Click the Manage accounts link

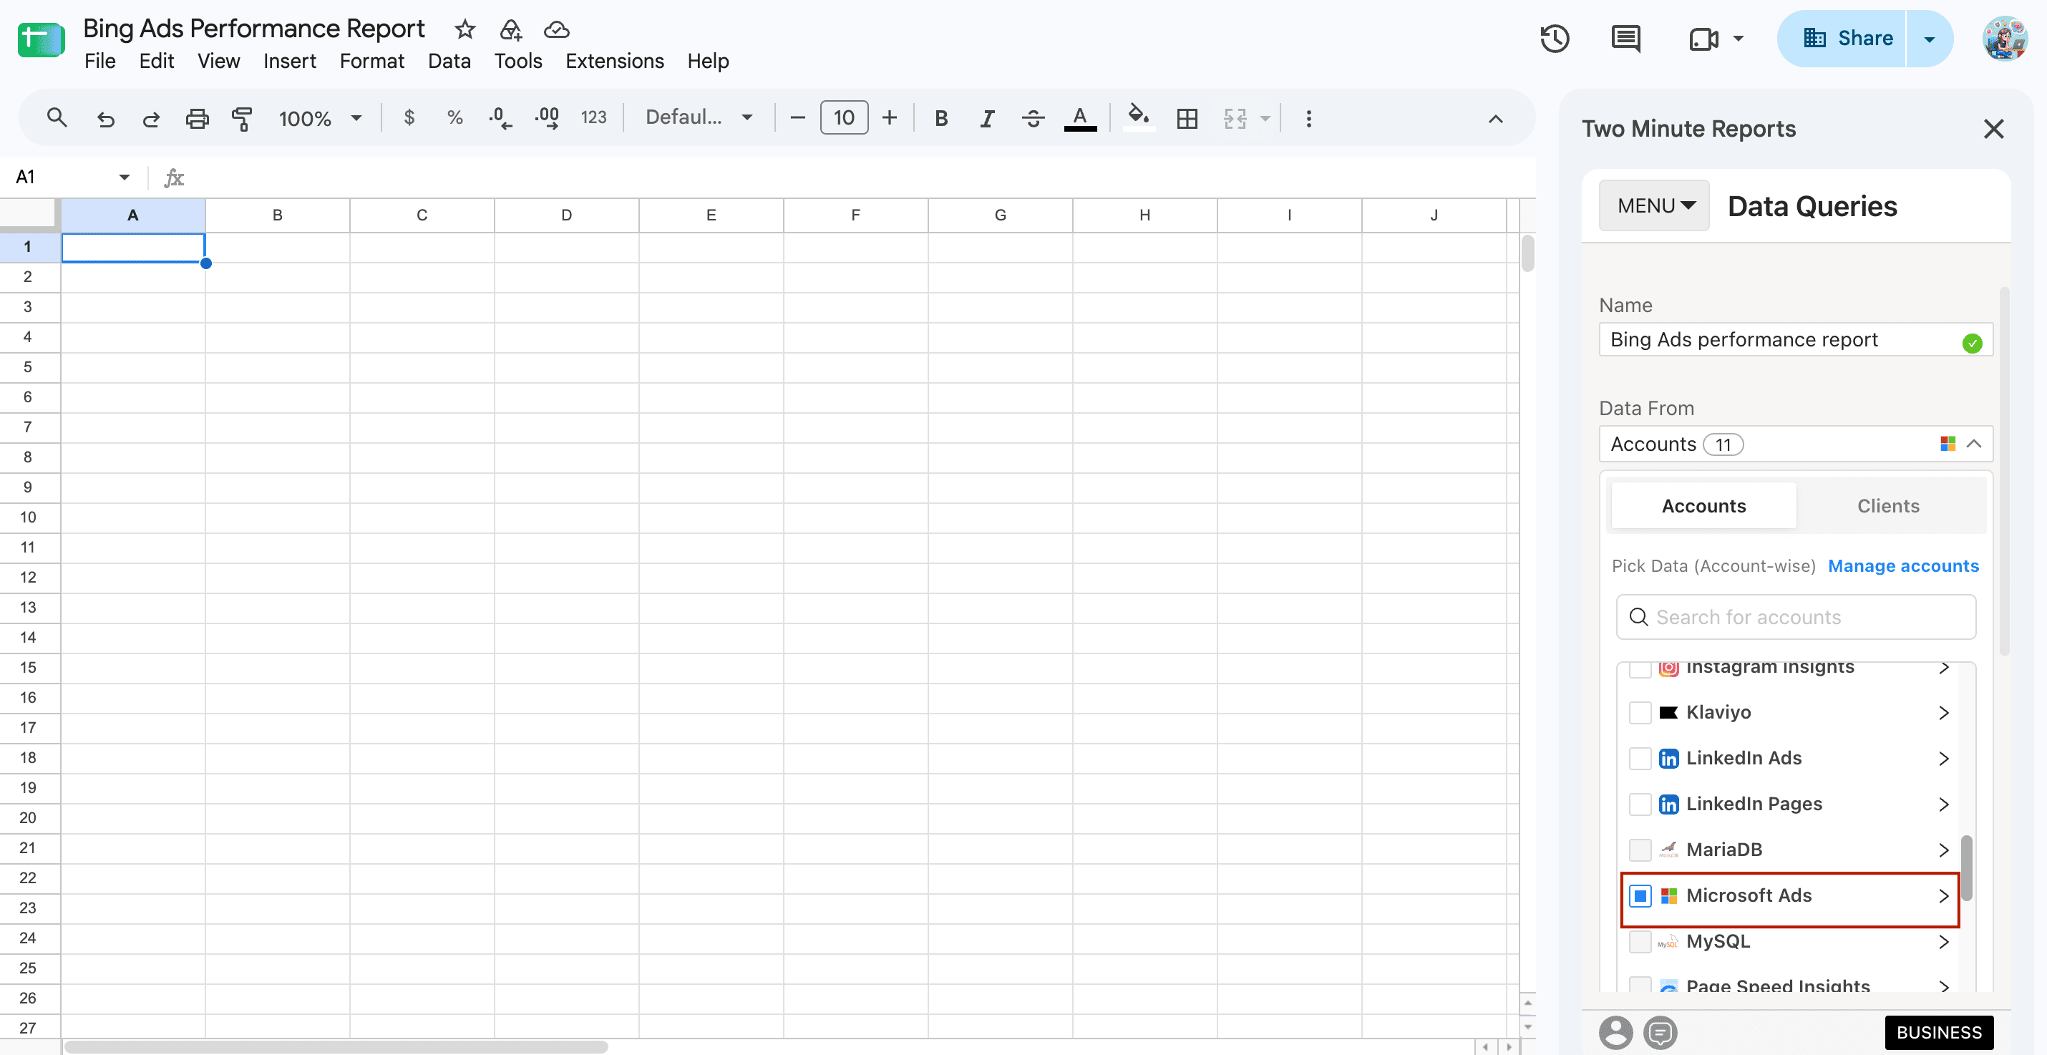[1903, 565]
